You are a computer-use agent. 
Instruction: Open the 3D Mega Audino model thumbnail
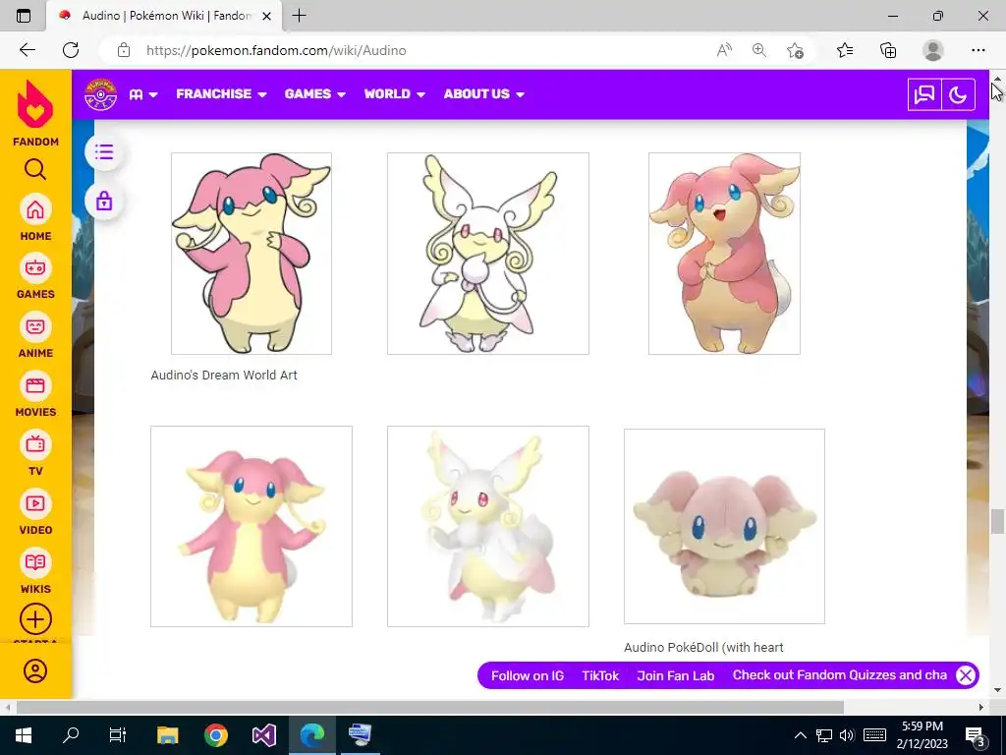click(x=488, y=527)
